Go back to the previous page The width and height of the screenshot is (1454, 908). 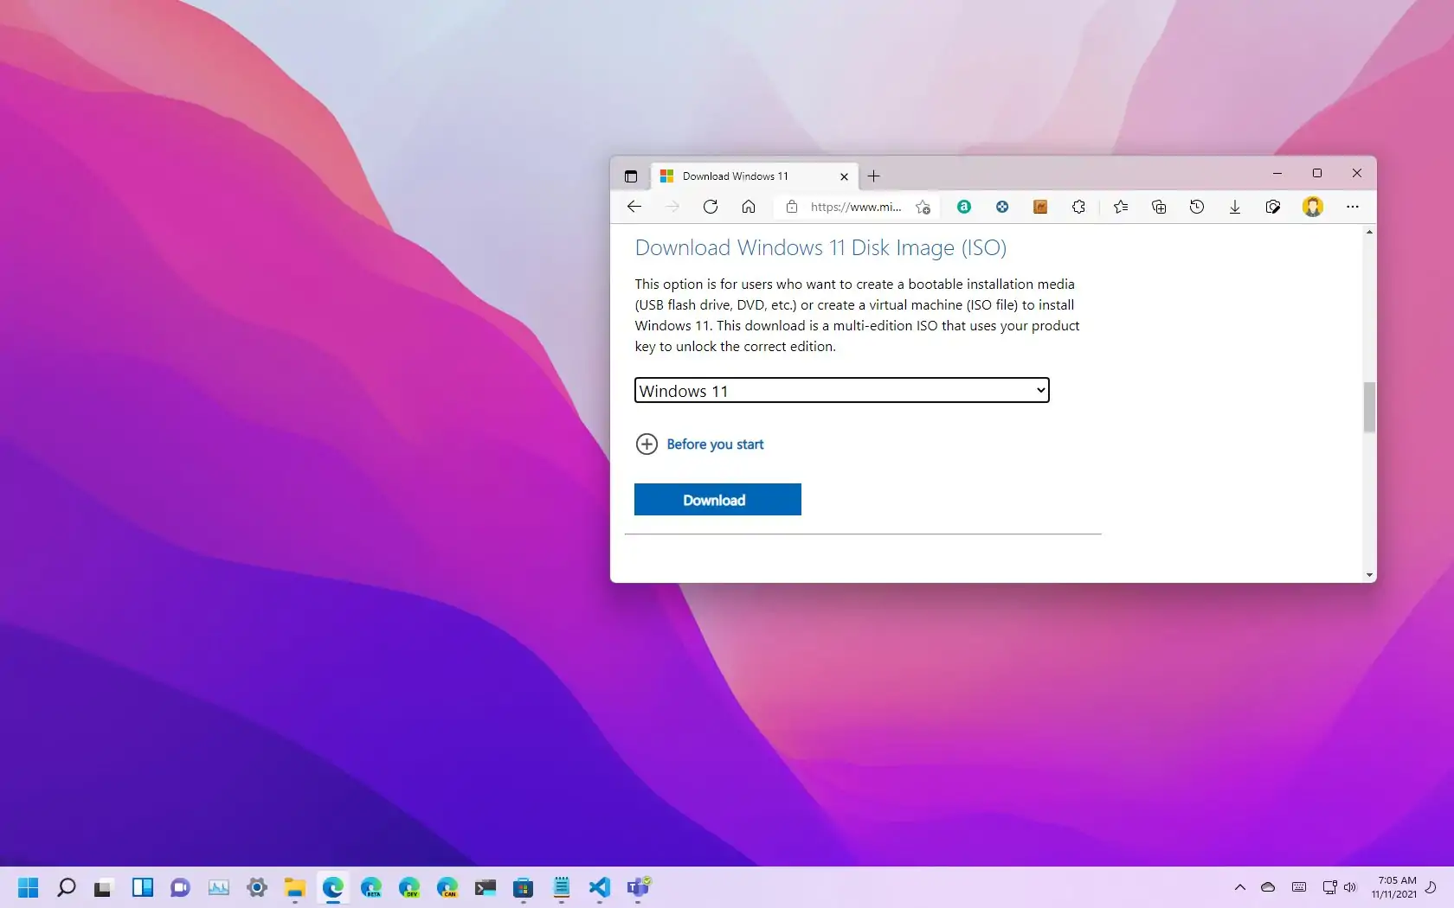[x=634, y=207]
